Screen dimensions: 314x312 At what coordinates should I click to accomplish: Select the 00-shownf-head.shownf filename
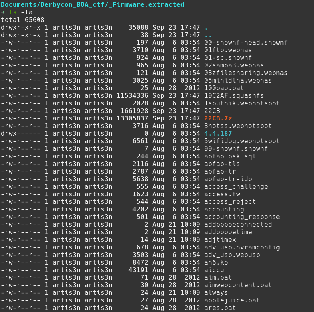[246, 43]
